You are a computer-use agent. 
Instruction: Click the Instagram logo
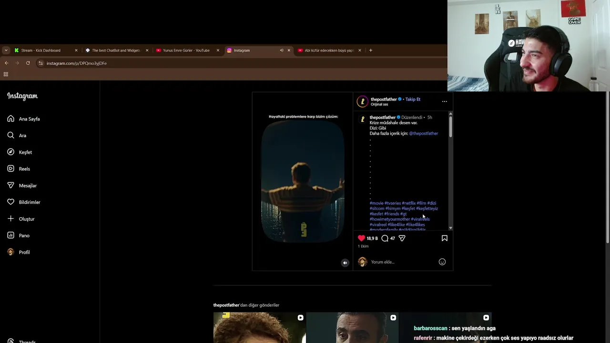click(x=22, y=96)
